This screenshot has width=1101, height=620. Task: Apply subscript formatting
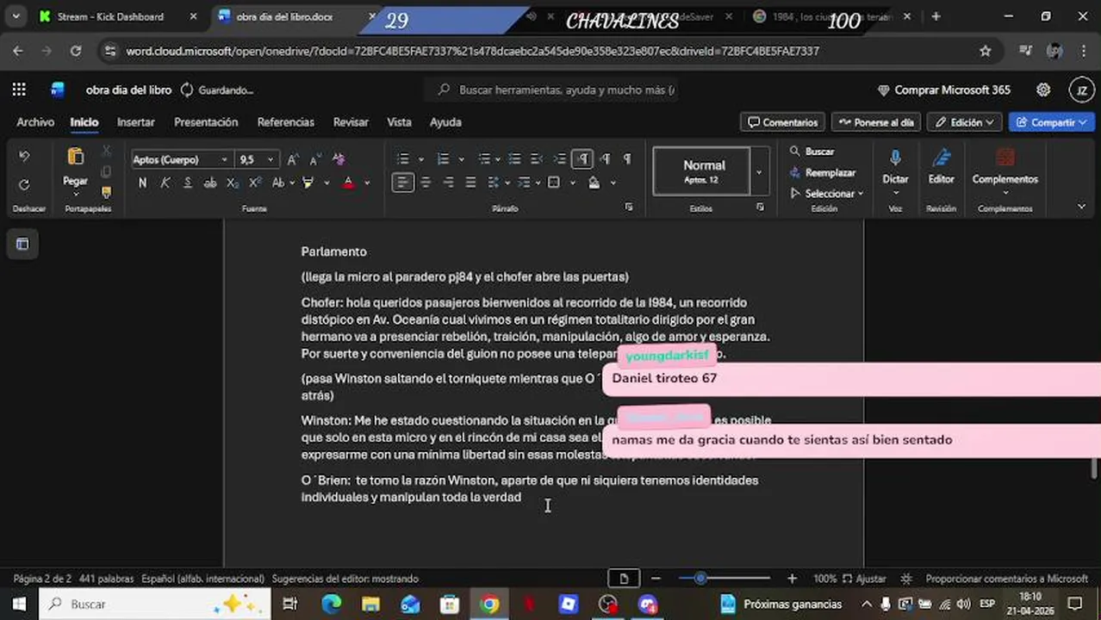(233, 183)
